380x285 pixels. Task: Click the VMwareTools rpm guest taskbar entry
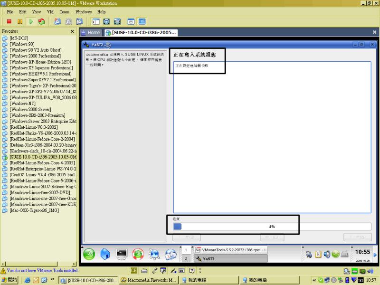(x=231, y=250)
